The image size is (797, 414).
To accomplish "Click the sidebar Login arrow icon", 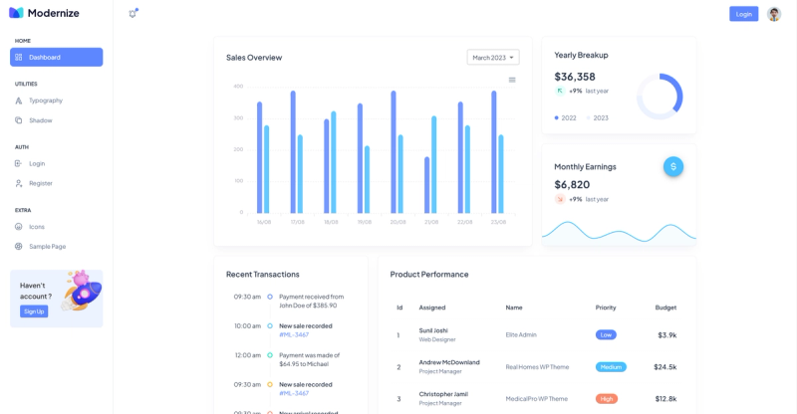I will tap(19, 163).
